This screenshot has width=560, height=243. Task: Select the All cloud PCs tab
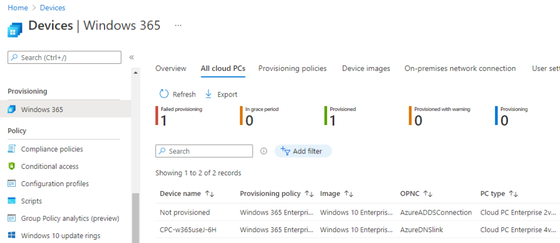tap(223, 68)
